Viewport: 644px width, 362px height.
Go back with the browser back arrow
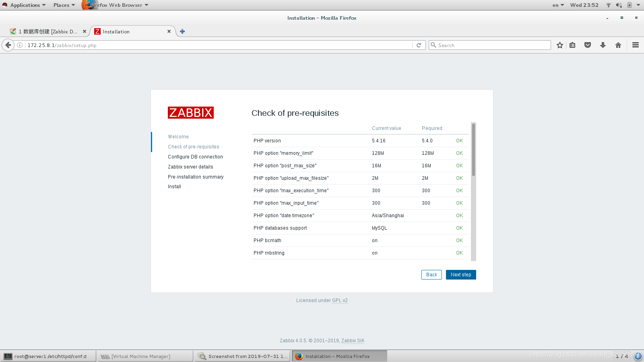click(8, 45)
